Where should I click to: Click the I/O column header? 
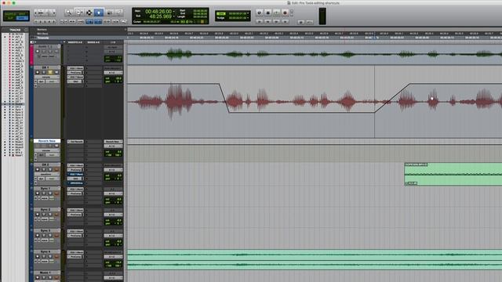pyautogui.click(x=113, y=42)
